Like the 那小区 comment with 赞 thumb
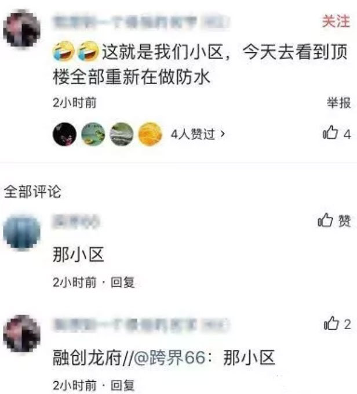This screenshot has width=357, height=394. point(334,221)
